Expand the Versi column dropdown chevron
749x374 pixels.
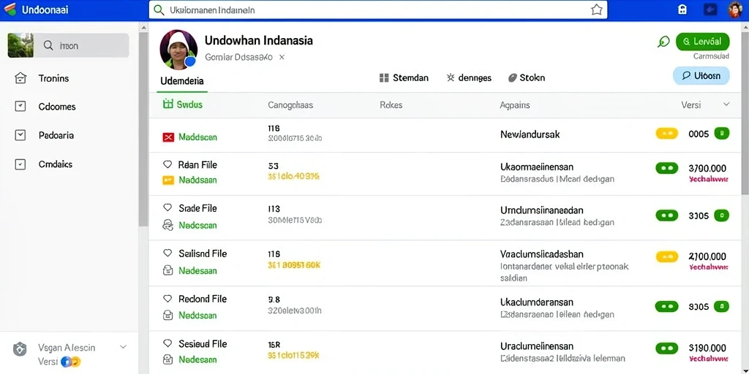726,104
